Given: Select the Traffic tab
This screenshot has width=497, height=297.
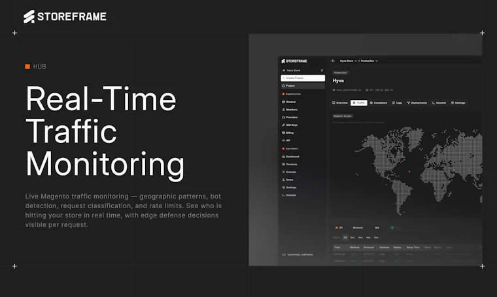Looking at the screenshot, I should point(359,102).
